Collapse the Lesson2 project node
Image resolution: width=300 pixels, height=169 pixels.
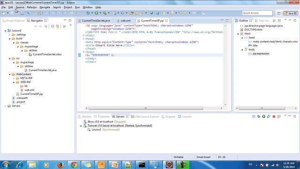[x=5, y=31]
